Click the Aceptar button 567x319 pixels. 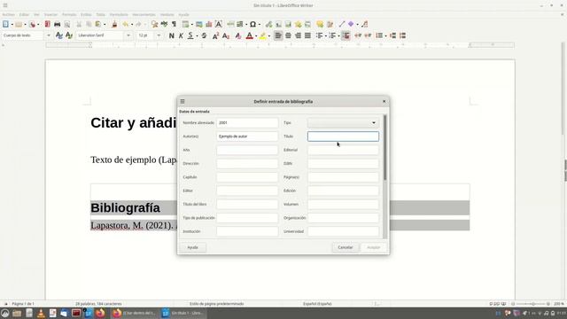point(374,247)
